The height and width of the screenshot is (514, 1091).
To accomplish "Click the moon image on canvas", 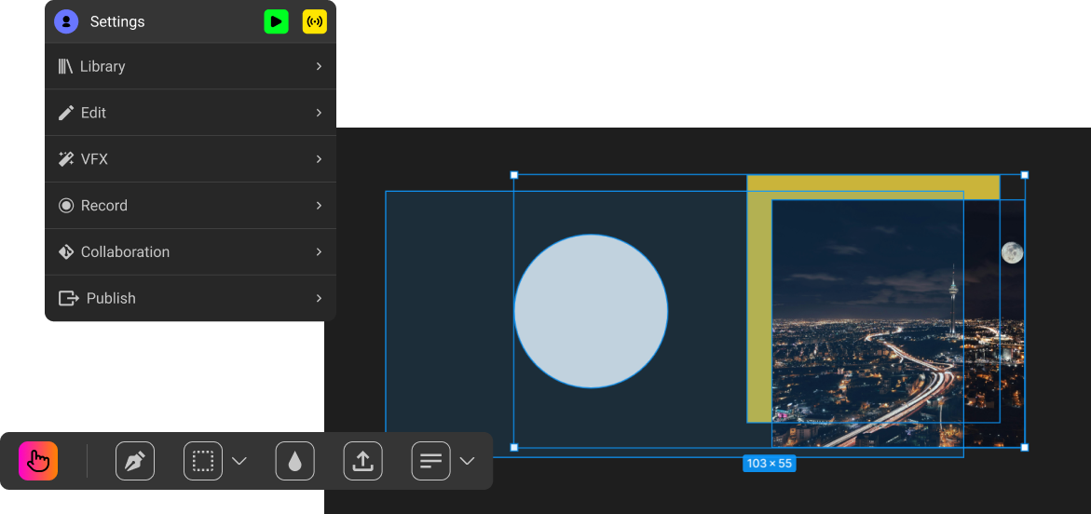I will 1012,252.
